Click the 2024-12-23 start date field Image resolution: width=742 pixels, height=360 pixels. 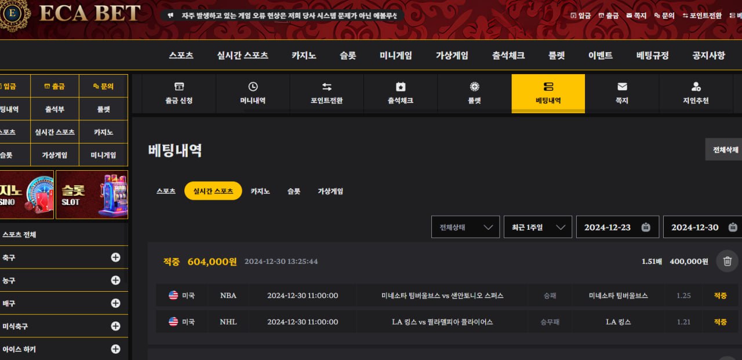point(617,227)
